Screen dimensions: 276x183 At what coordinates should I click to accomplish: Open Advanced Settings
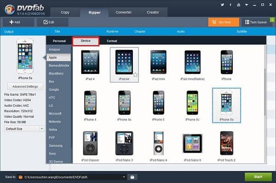(25, 86)
